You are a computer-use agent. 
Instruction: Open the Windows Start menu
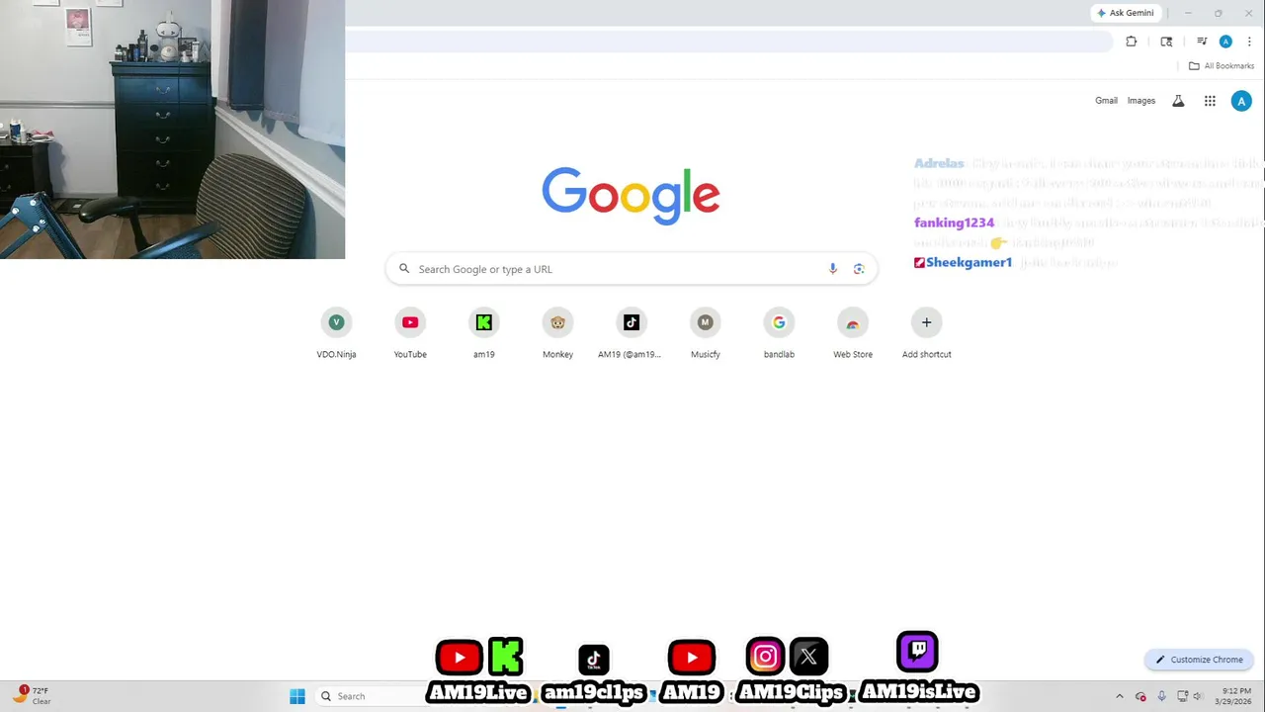pos(297,696)
